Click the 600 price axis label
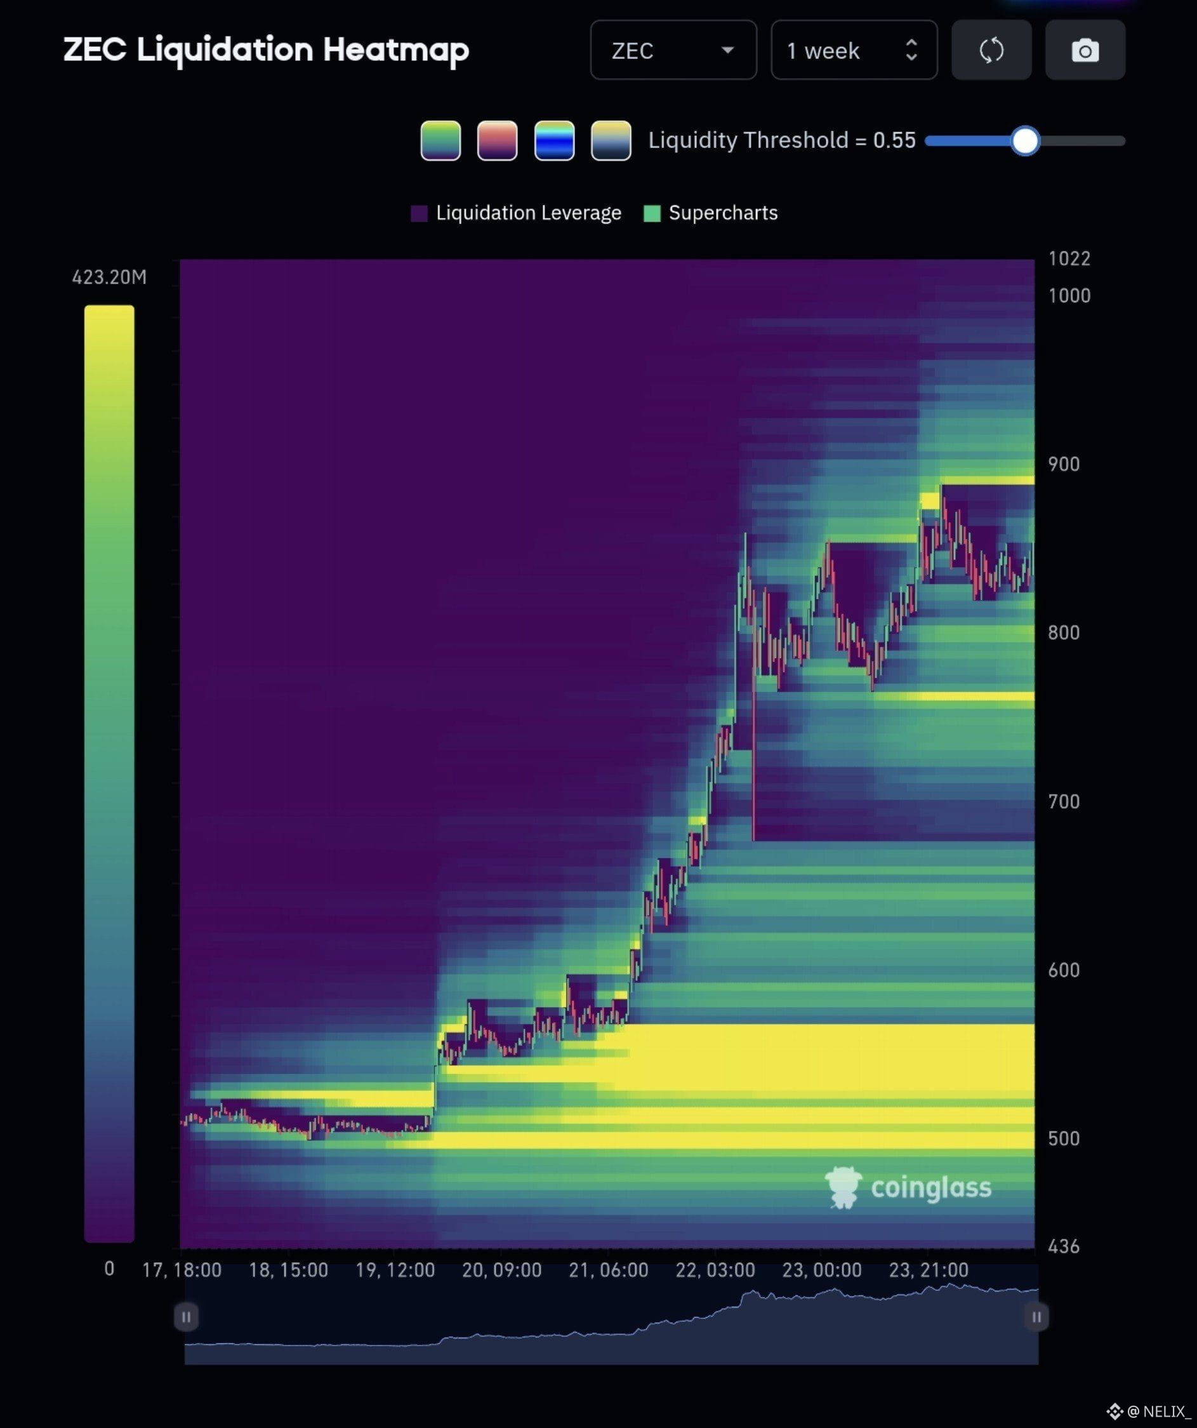Viewport: 1197px width, 1428px height. (x=1064, y=970)
